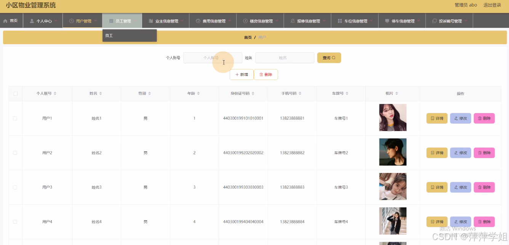Screen dimensions: 509x245
Task: Check the checkbox for row 用户1
Action: 15,118
